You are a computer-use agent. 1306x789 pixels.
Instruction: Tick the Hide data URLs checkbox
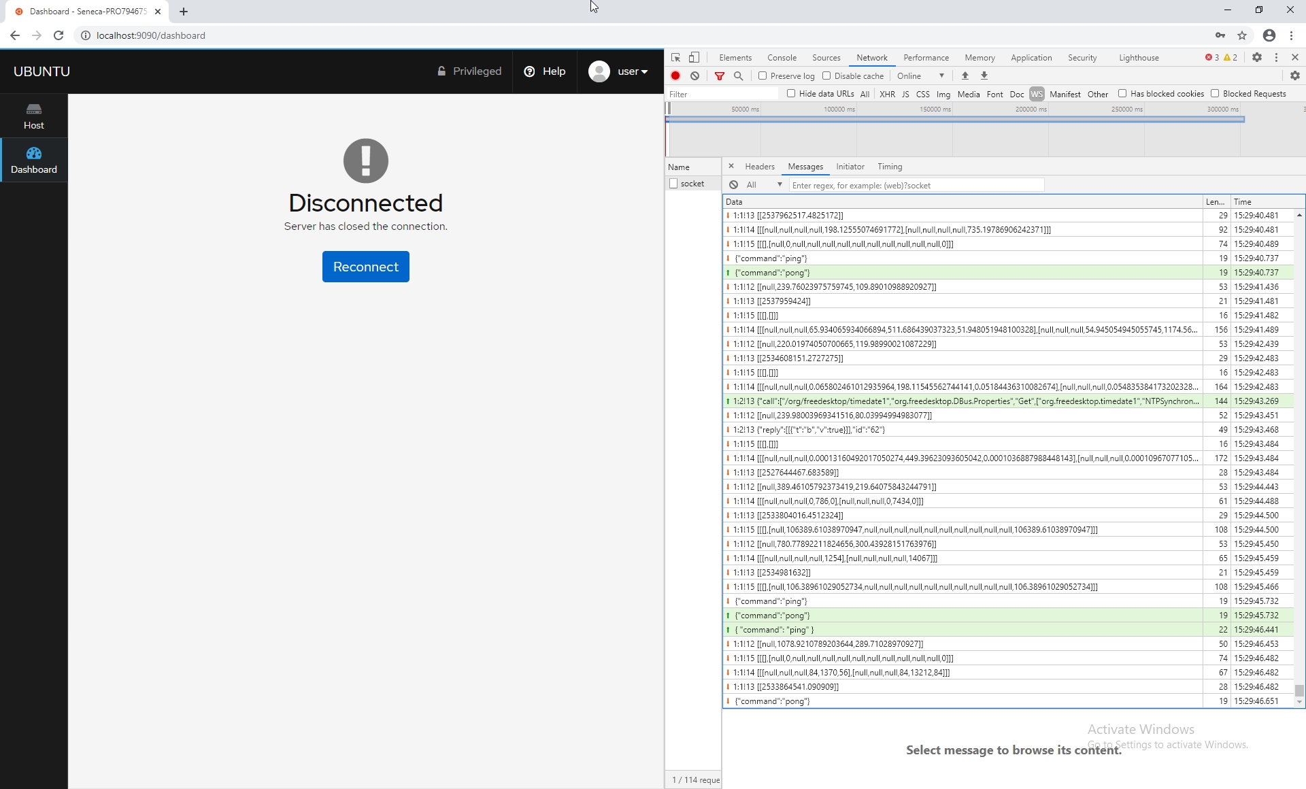click(791, 94)
